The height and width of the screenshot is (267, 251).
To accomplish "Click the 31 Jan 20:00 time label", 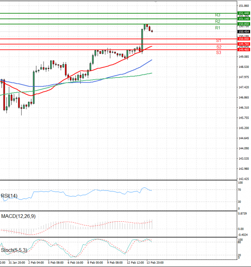I will tap(17, 262).
